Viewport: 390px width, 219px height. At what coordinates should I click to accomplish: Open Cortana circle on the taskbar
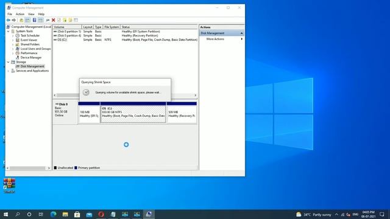pyautogui.click(x=29, y=214)
